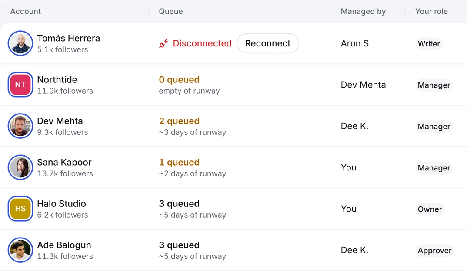Click Sana Kapoor's 1 queued label

point(179,162)
